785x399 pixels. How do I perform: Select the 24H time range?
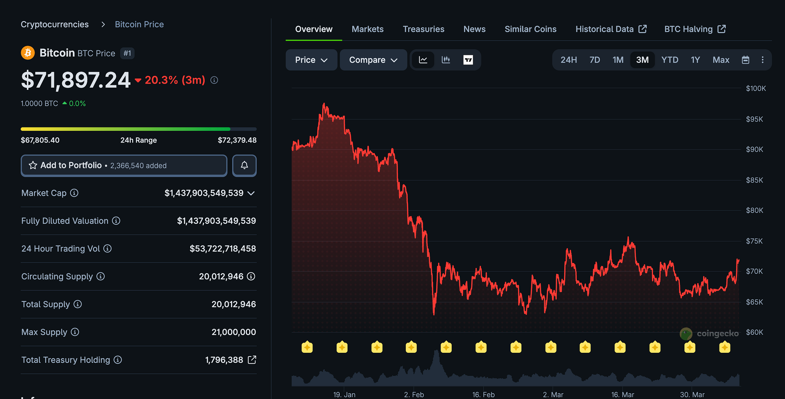[569, 60]
